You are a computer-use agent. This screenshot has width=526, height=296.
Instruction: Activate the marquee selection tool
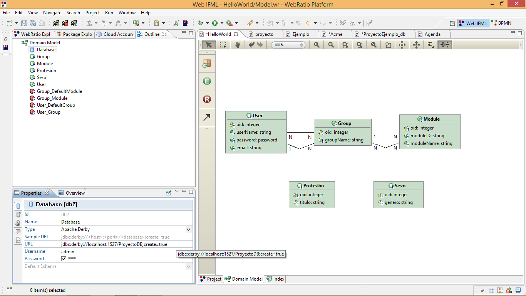(223, 45)
